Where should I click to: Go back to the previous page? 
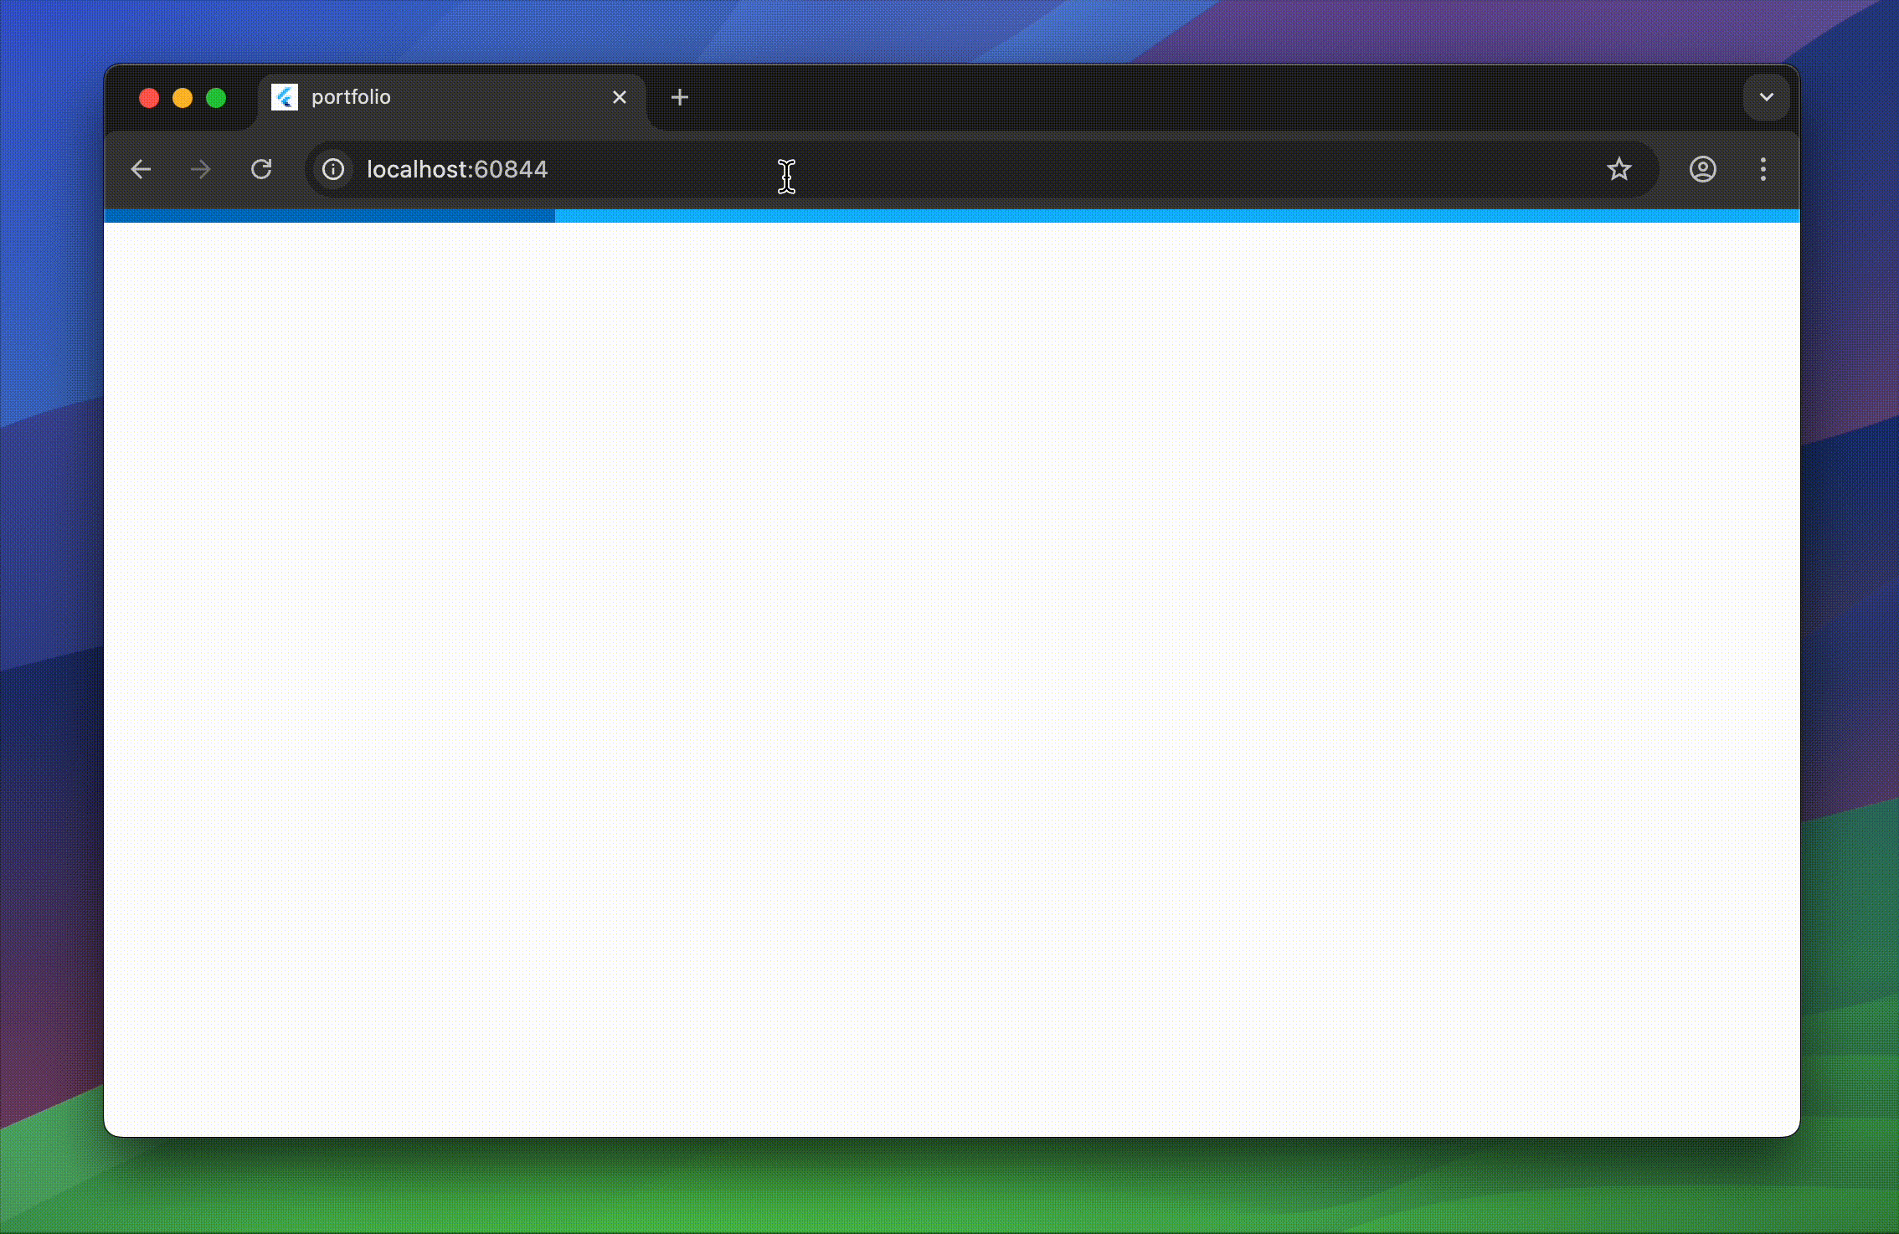(141, 170)
